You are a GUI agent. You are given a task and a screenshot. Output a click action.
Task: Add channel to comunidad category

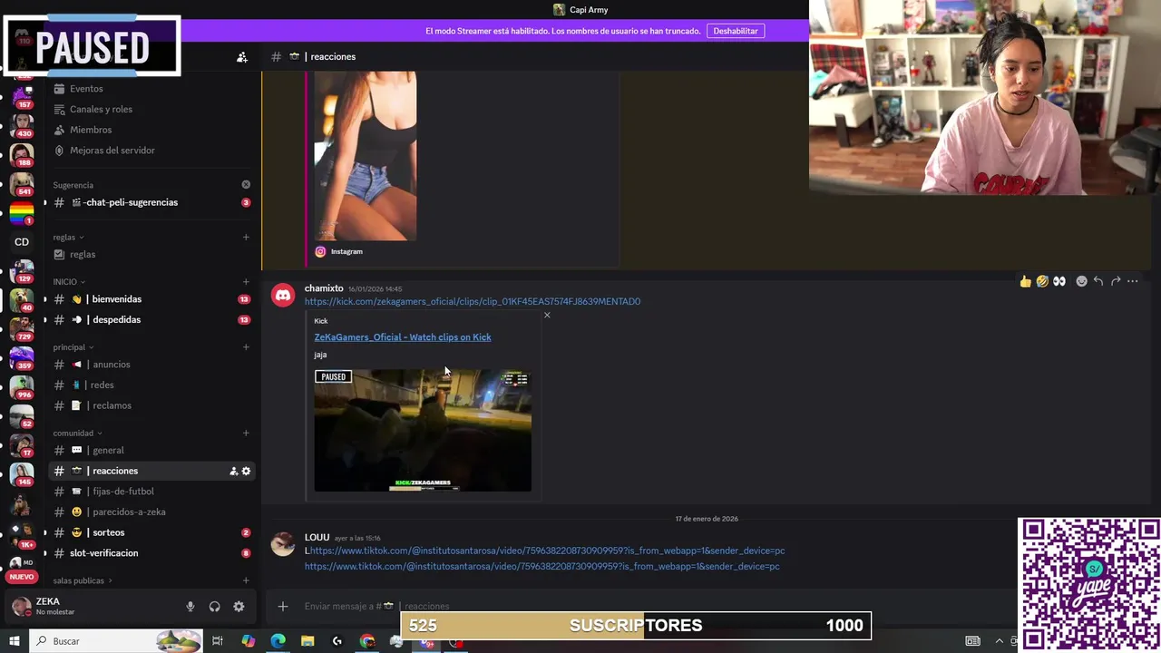pos(246,434)
